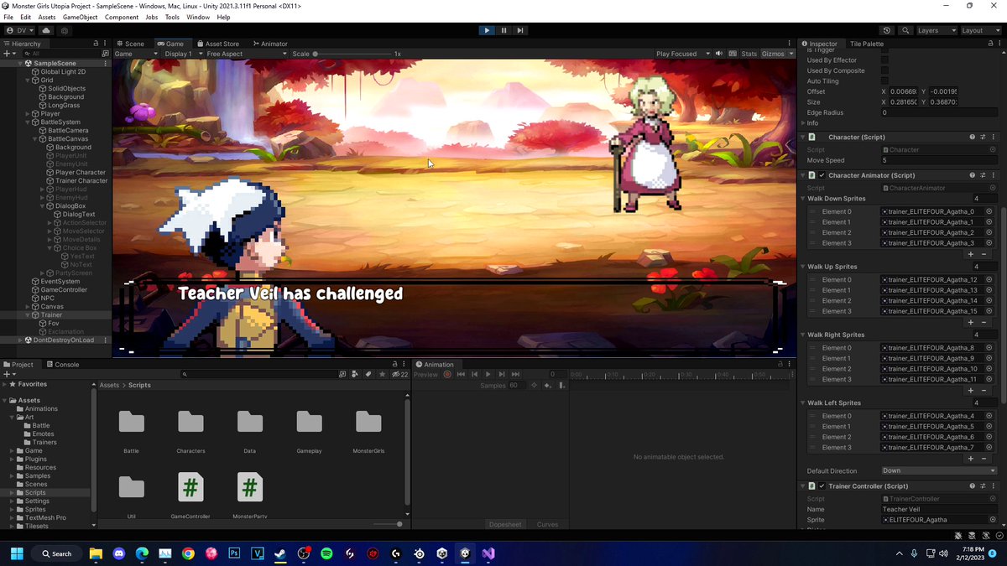Switch to the Animator tab
Viewport: 1007px width, 566px height.
tap(269, 44)
